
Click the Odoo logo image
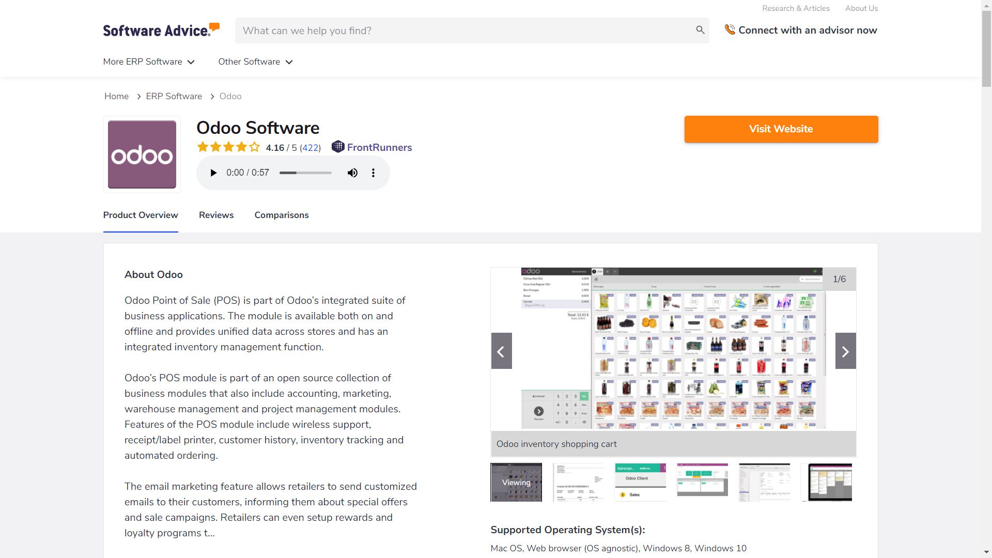point(142,154)
